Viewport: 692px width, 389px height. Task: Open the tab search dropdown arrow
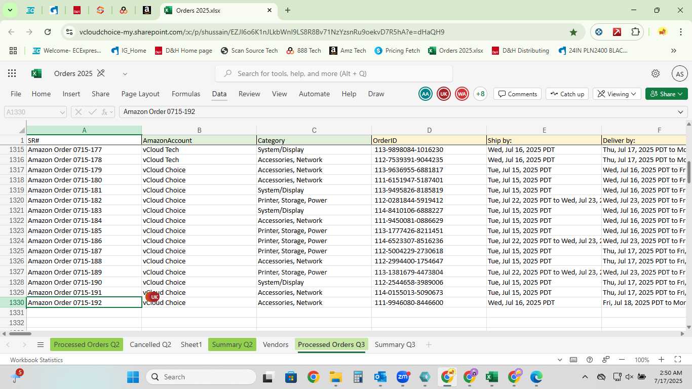point(10,10)
